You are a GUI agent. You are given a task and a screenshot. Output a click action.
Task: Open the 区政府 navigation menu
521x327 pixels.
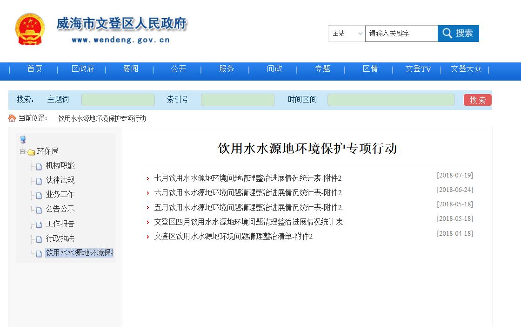click(x=83, y=69)
